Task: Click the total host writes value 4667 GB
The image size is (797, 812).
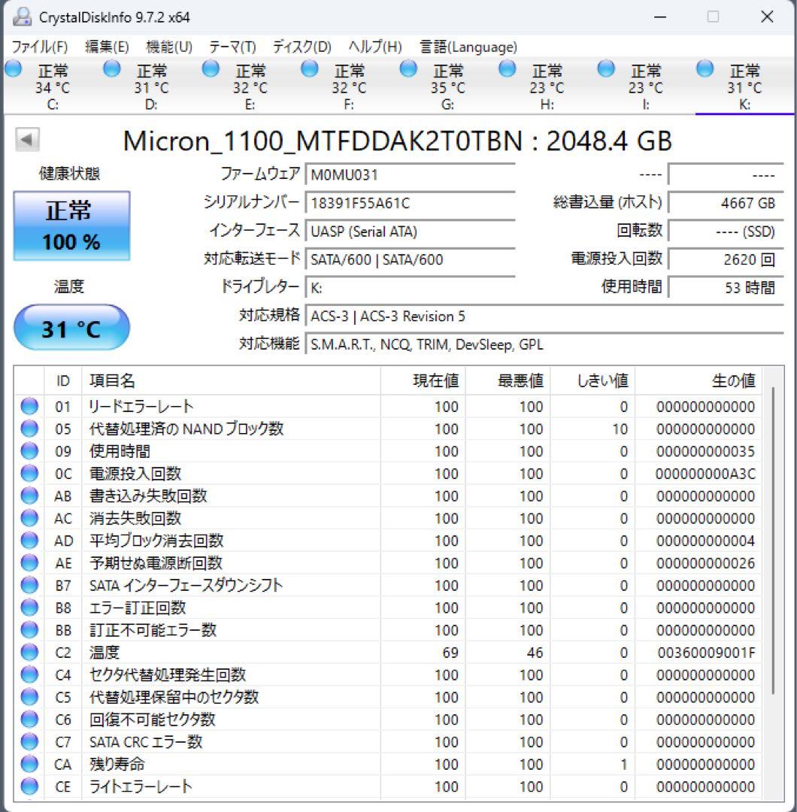Action: (726, 203)
